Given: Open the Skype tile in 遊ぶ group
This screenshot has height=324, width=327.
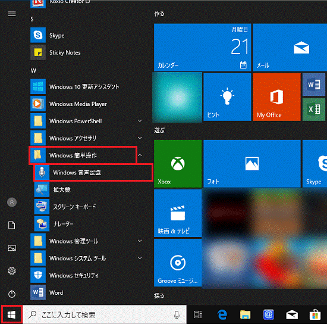Looking at the screenshot, I should (x=315, y=164).
